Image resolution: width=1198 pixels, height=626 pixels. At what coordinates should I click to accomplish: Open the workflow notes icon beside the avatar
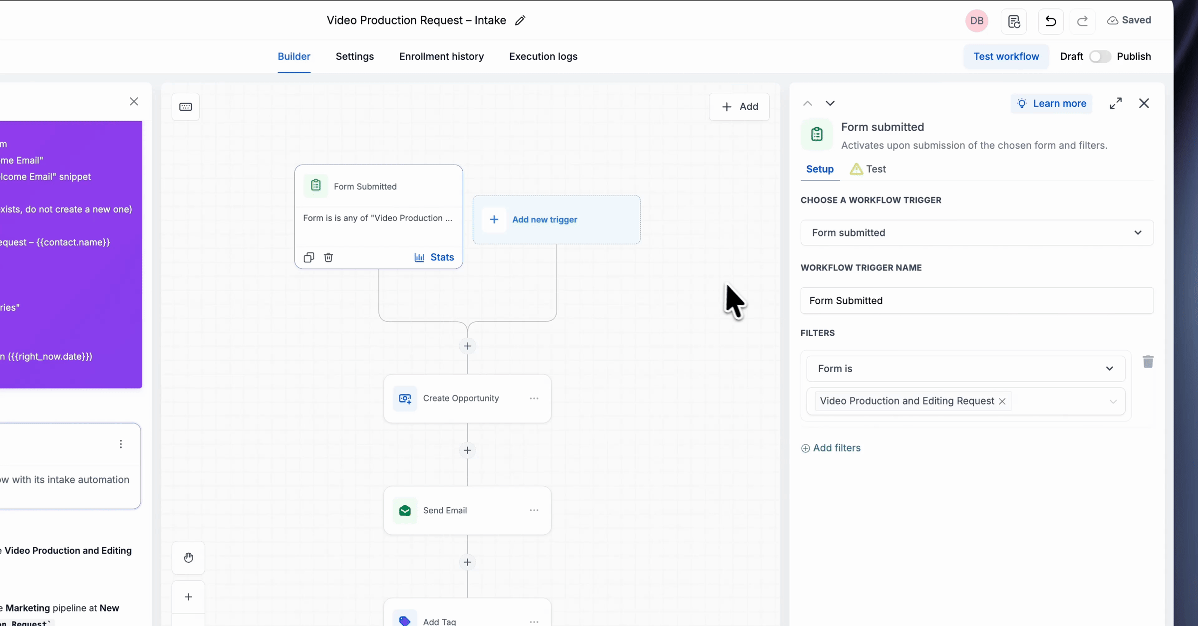coord(1014,21)
